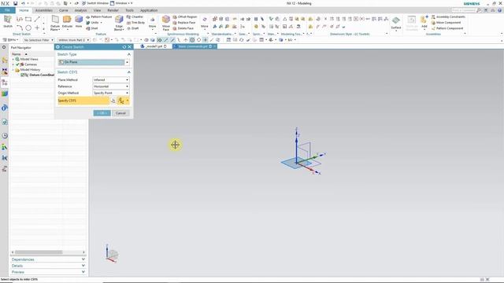The image size is (504, 283).
Task: Reset the Create Sketch dialog
Action: (124, 47)
